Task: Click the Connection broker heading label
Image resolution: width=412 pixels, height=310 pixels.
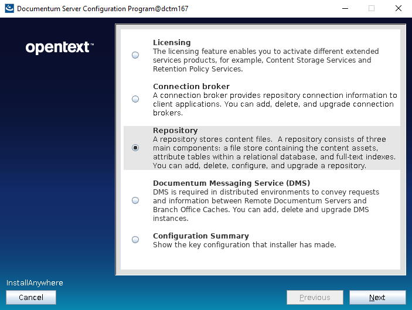Action: [191, 87]
